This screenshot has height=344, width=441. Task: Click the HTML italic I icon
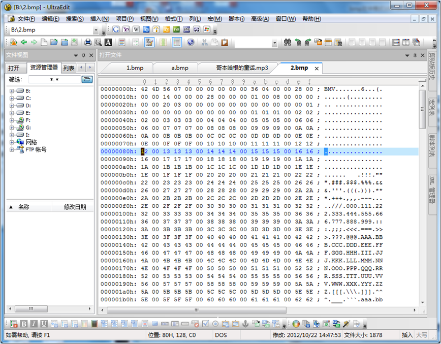[34, 324]
